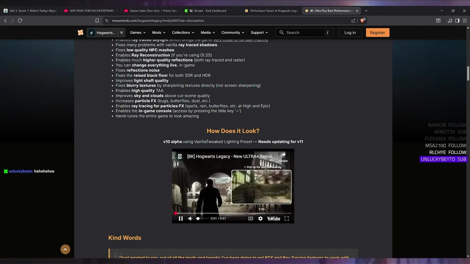Enter fullscreen on the embedded video
Screen dimensions: 470x264
coord(287,219)
